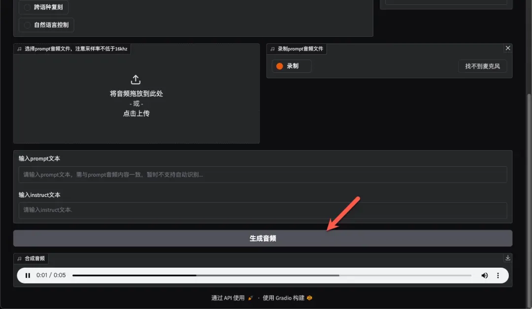Click the upload arrow icon
The height and width of the screenshot is (309, 532).
coord(136,80)
